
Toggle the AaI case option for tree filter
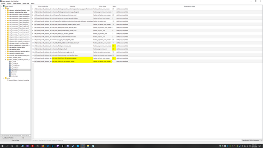pos(23,138)
